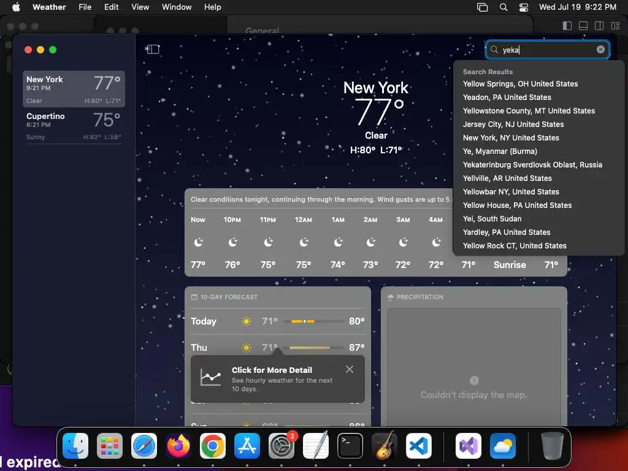Click the Sunrise hourly entry

click(510, 265)
